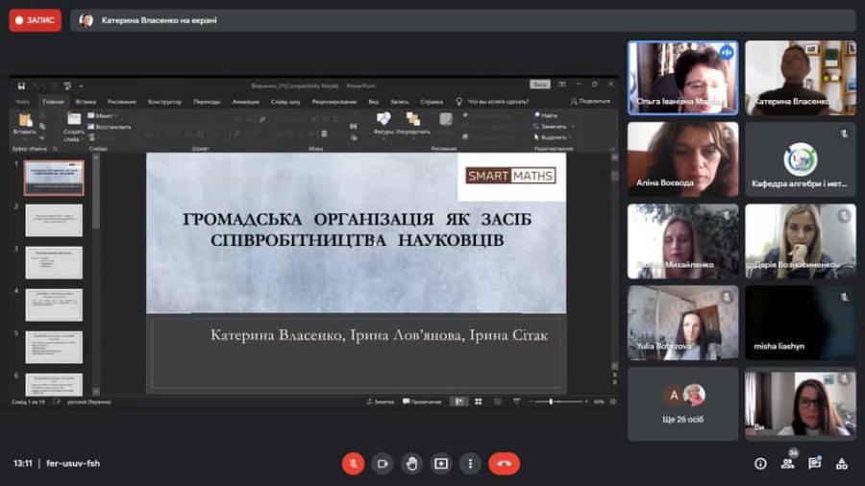Image resolution: width=865 pixels, height=486 pixels.
Task: Switch to Slide Sorter view icon
Action: [479, 401]
